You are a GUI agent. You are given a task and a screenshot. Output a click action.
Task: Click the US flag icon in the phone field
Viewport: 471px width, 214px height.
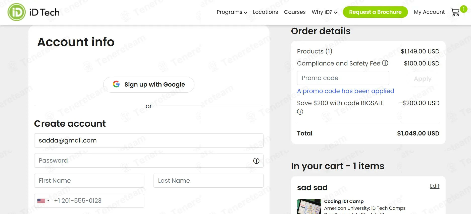click(x=41, y=201)
